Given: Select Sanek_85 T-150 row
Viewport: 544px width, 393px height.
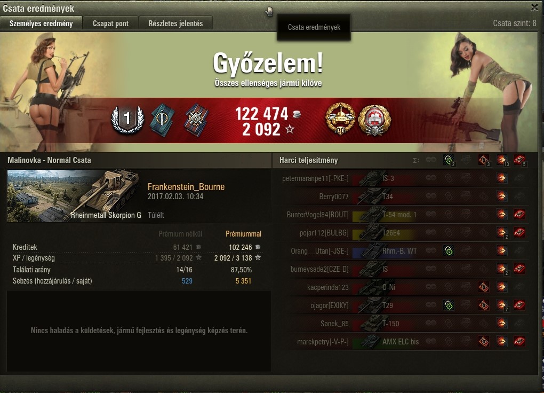Looking at the screenshot, I should 404,324.
